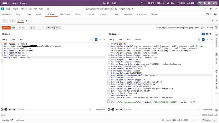Go to previous Request search match
Image resolution: width=219 pixels, height=123 pixels.
click(x=10, y=110)
